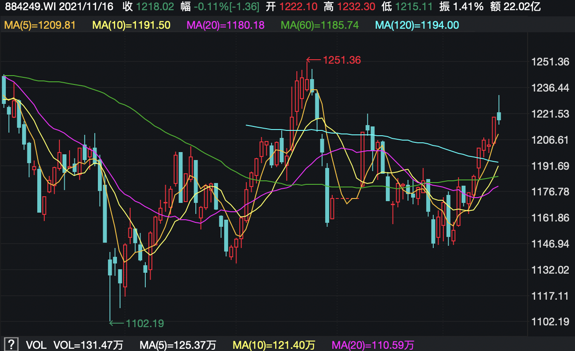The height and width of the screenshot is (351, 575).
Task: Click the green 1102.19 low marker
Action: [145, 323]
